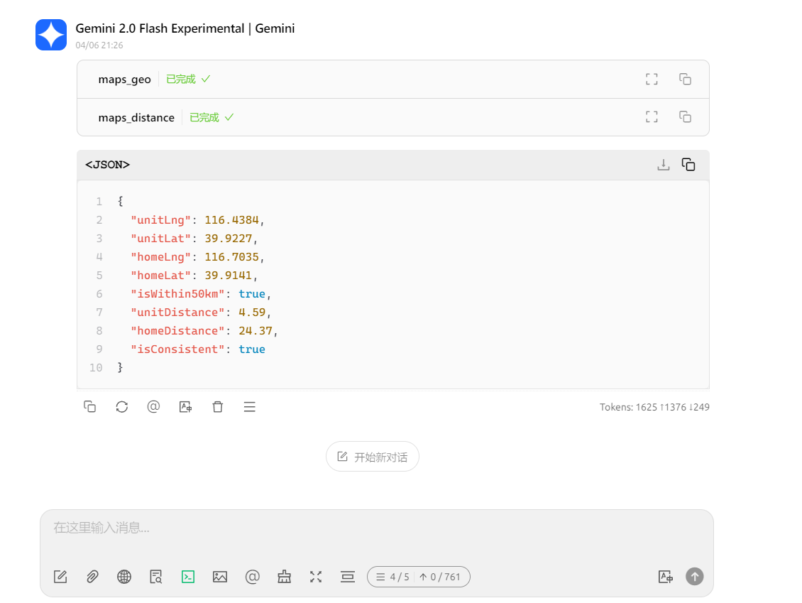Select the "unitDistance" value 4.59

pyautogui.click(x=252, y=313)
